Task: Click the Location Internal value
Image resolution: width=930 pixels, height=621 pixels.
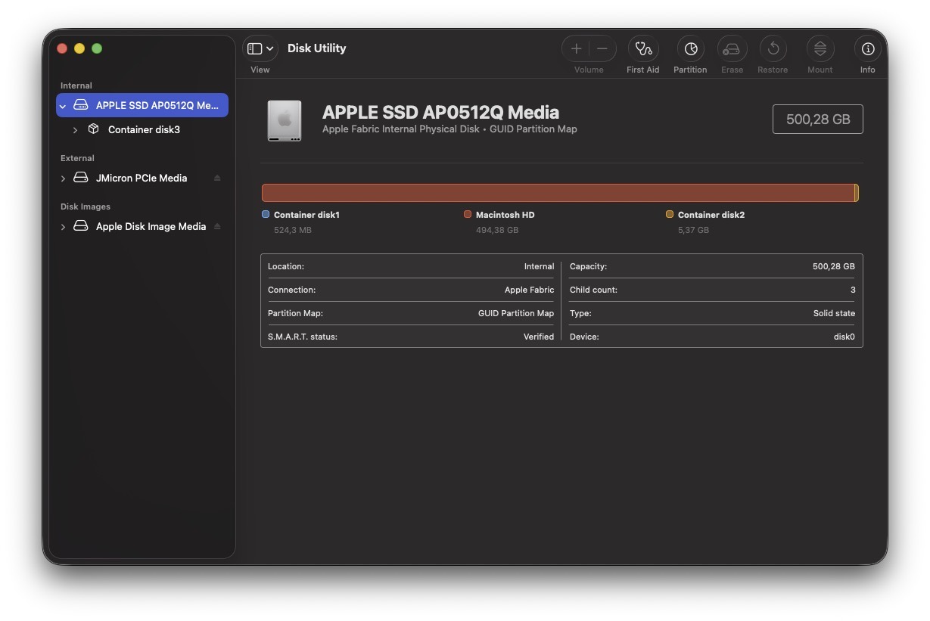Action: point(539,266)
